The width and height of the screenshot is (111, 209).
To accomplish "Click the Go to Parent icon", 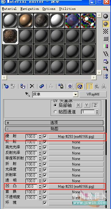I will pyautogui.click(x=97, y=86).
